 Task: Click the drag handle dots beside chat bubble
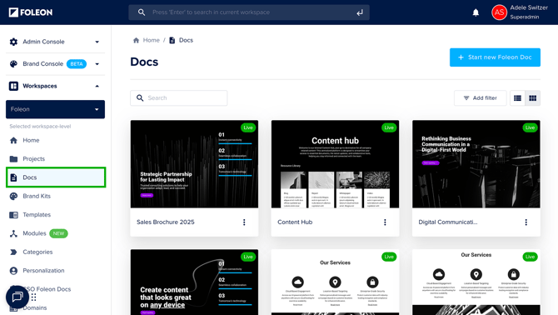(x=34, y=297)
